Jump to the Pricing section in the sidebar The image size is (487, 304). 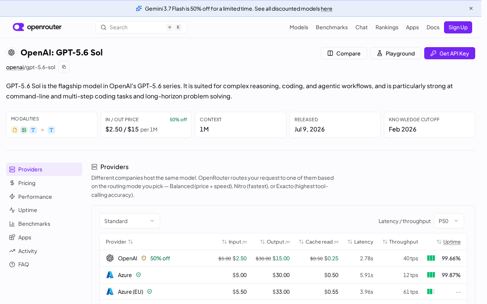tap(44, 183)
